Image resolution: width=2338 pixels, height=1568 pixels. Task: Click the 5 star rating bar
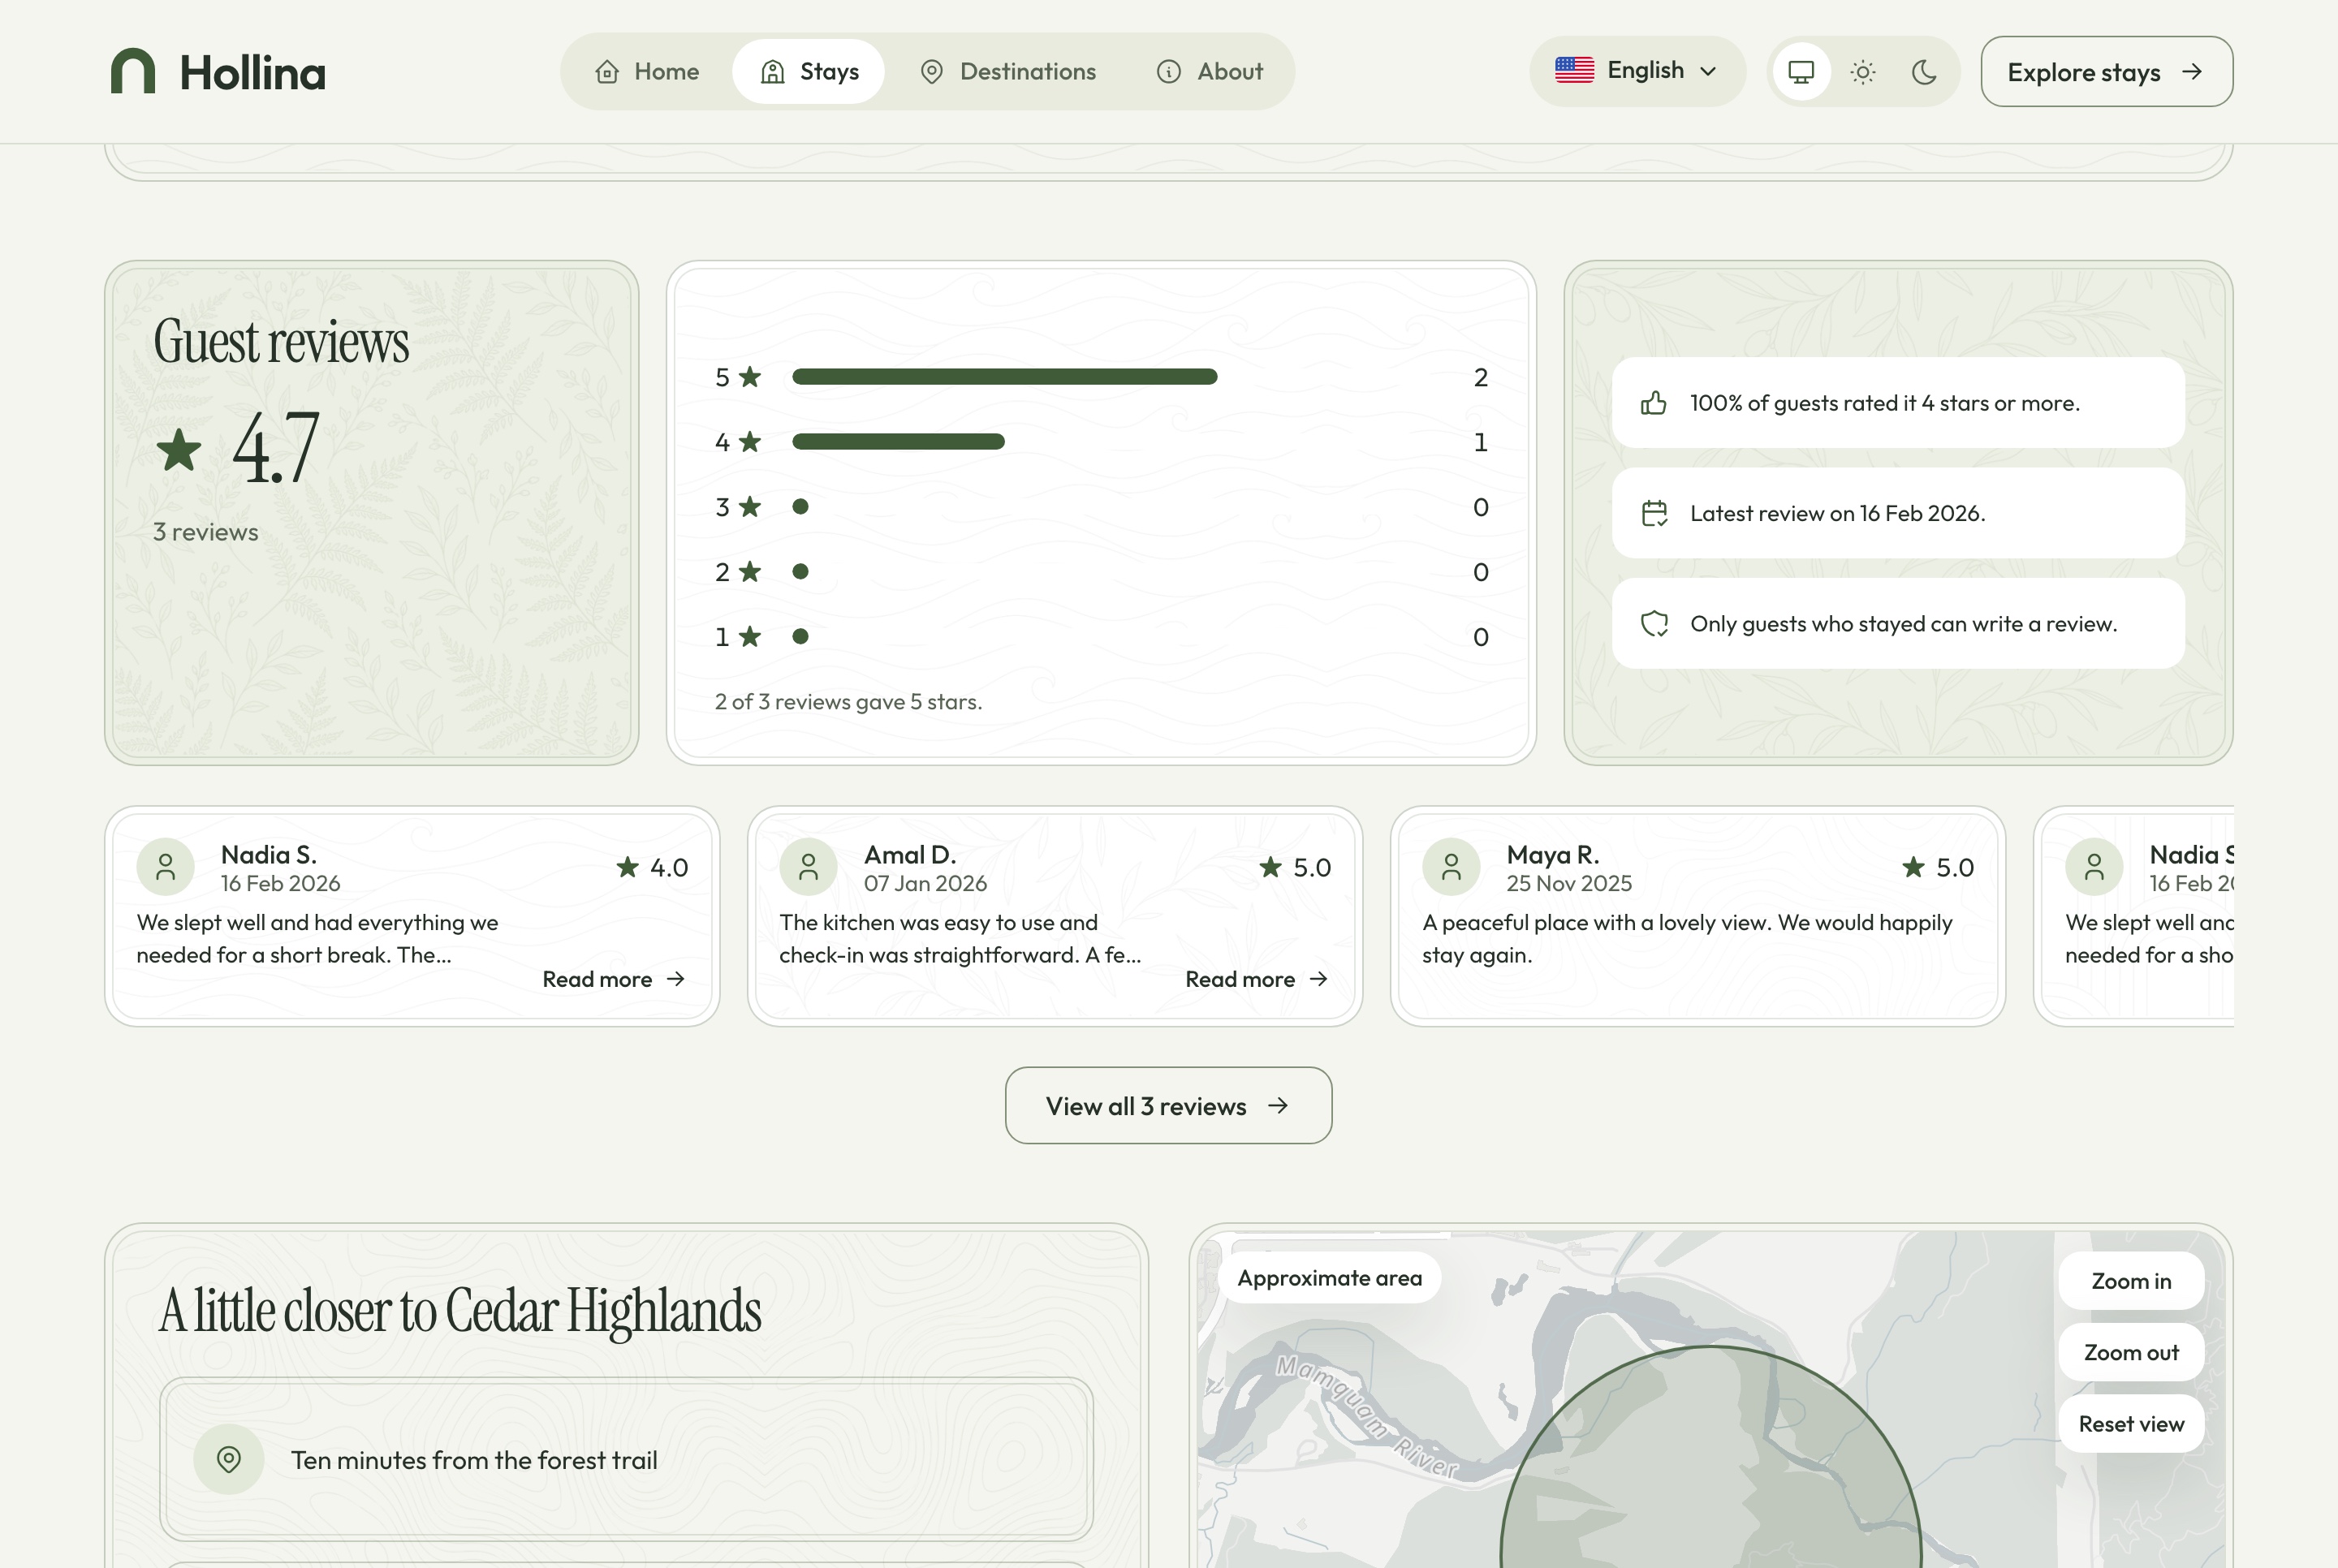pos(1004,377)
